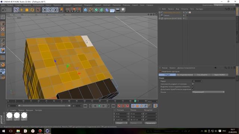Viewport: 239px width, 134px height.
Task: Click the make editable icon in left sidebar
Action: point(3,17)
